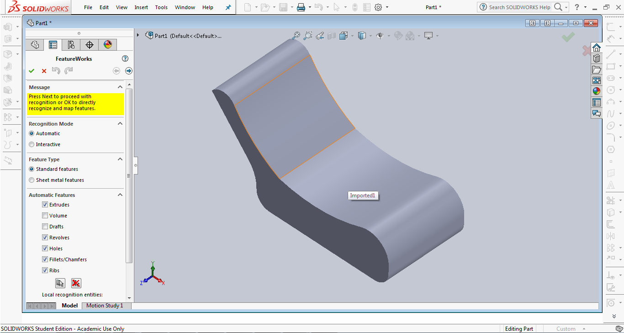The image size is (624, 333).
Task: Click the Print icon
Action: 301,7
